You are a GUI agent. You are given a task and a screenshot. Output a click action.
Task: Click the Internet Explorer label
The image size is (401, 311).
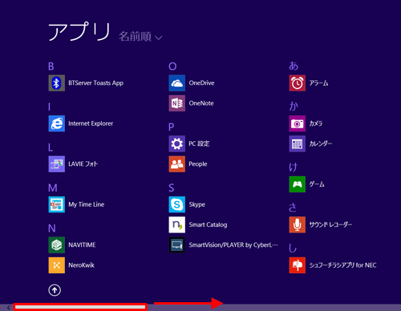pos(91,123)
